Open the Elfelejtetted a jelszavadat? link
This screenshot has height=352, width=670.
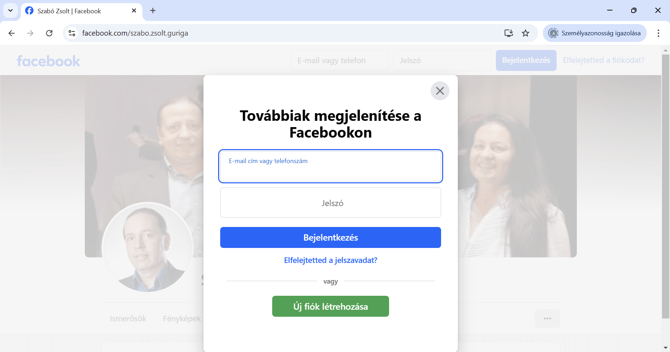tap(330, 260)
